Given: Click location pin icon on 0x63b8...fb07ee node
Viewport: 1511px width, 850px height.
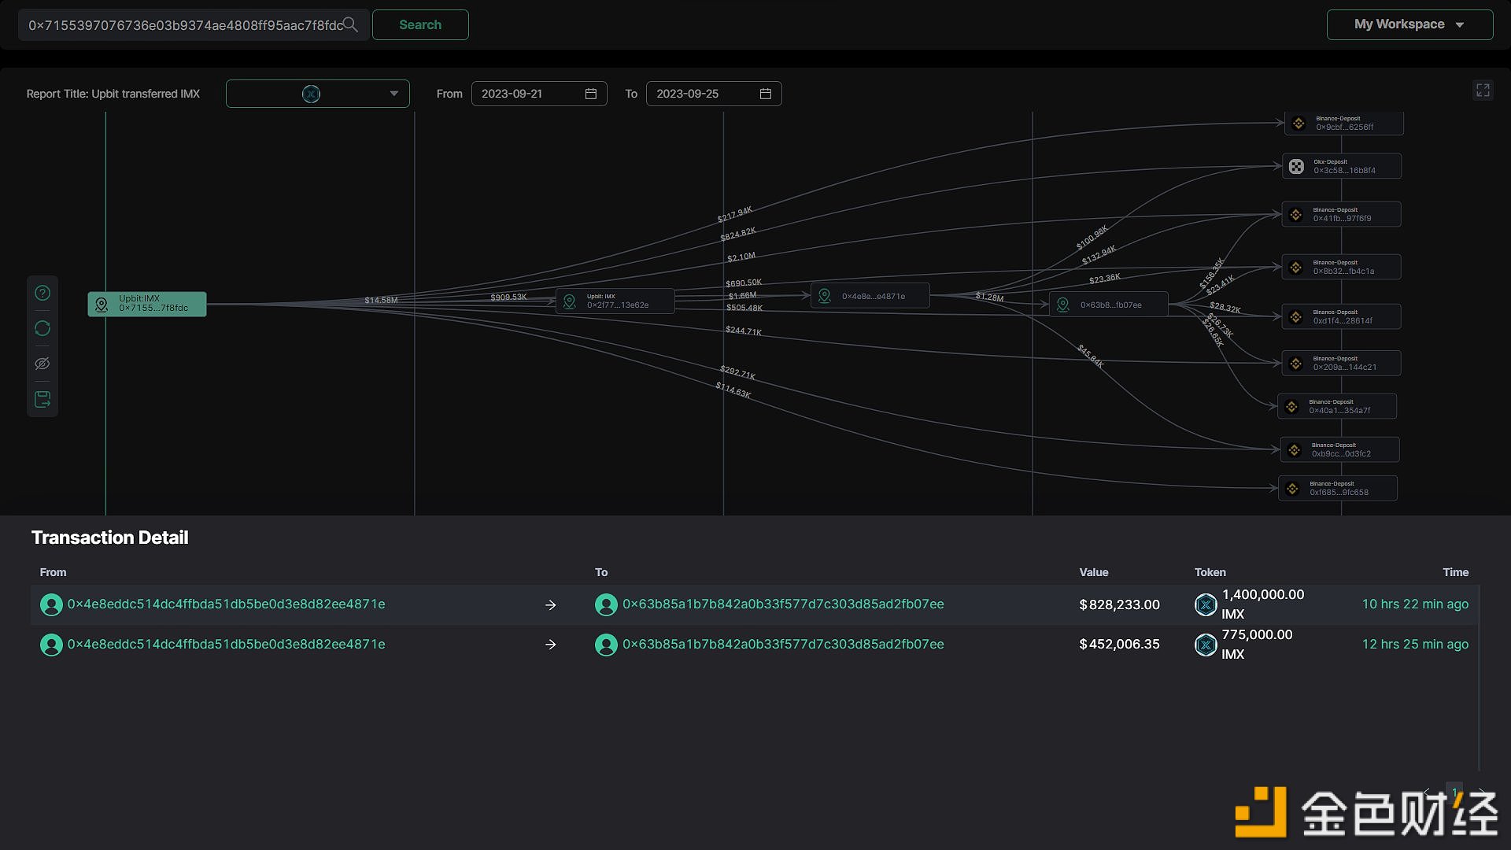Looking at the screenshot, I should click(1063, 305).
